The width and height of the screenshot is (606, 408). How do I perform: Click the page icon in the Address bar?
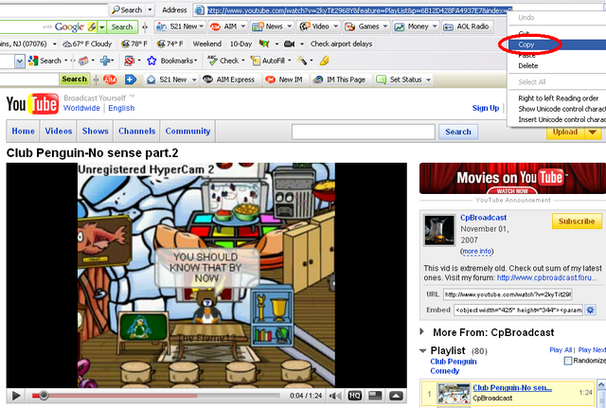(200, 10)
